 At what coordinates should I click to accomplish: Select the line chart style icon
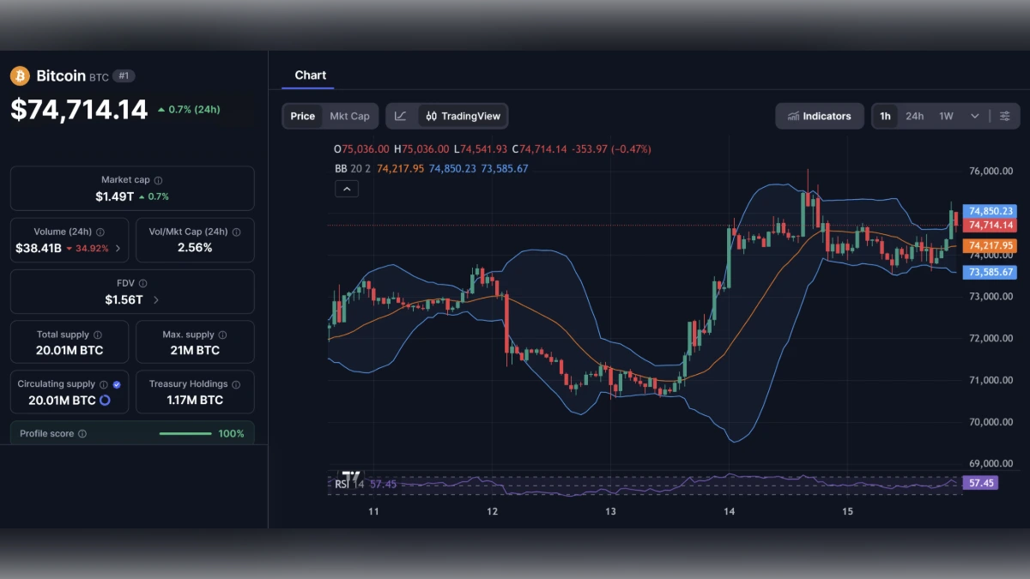(x=400, y=116)
